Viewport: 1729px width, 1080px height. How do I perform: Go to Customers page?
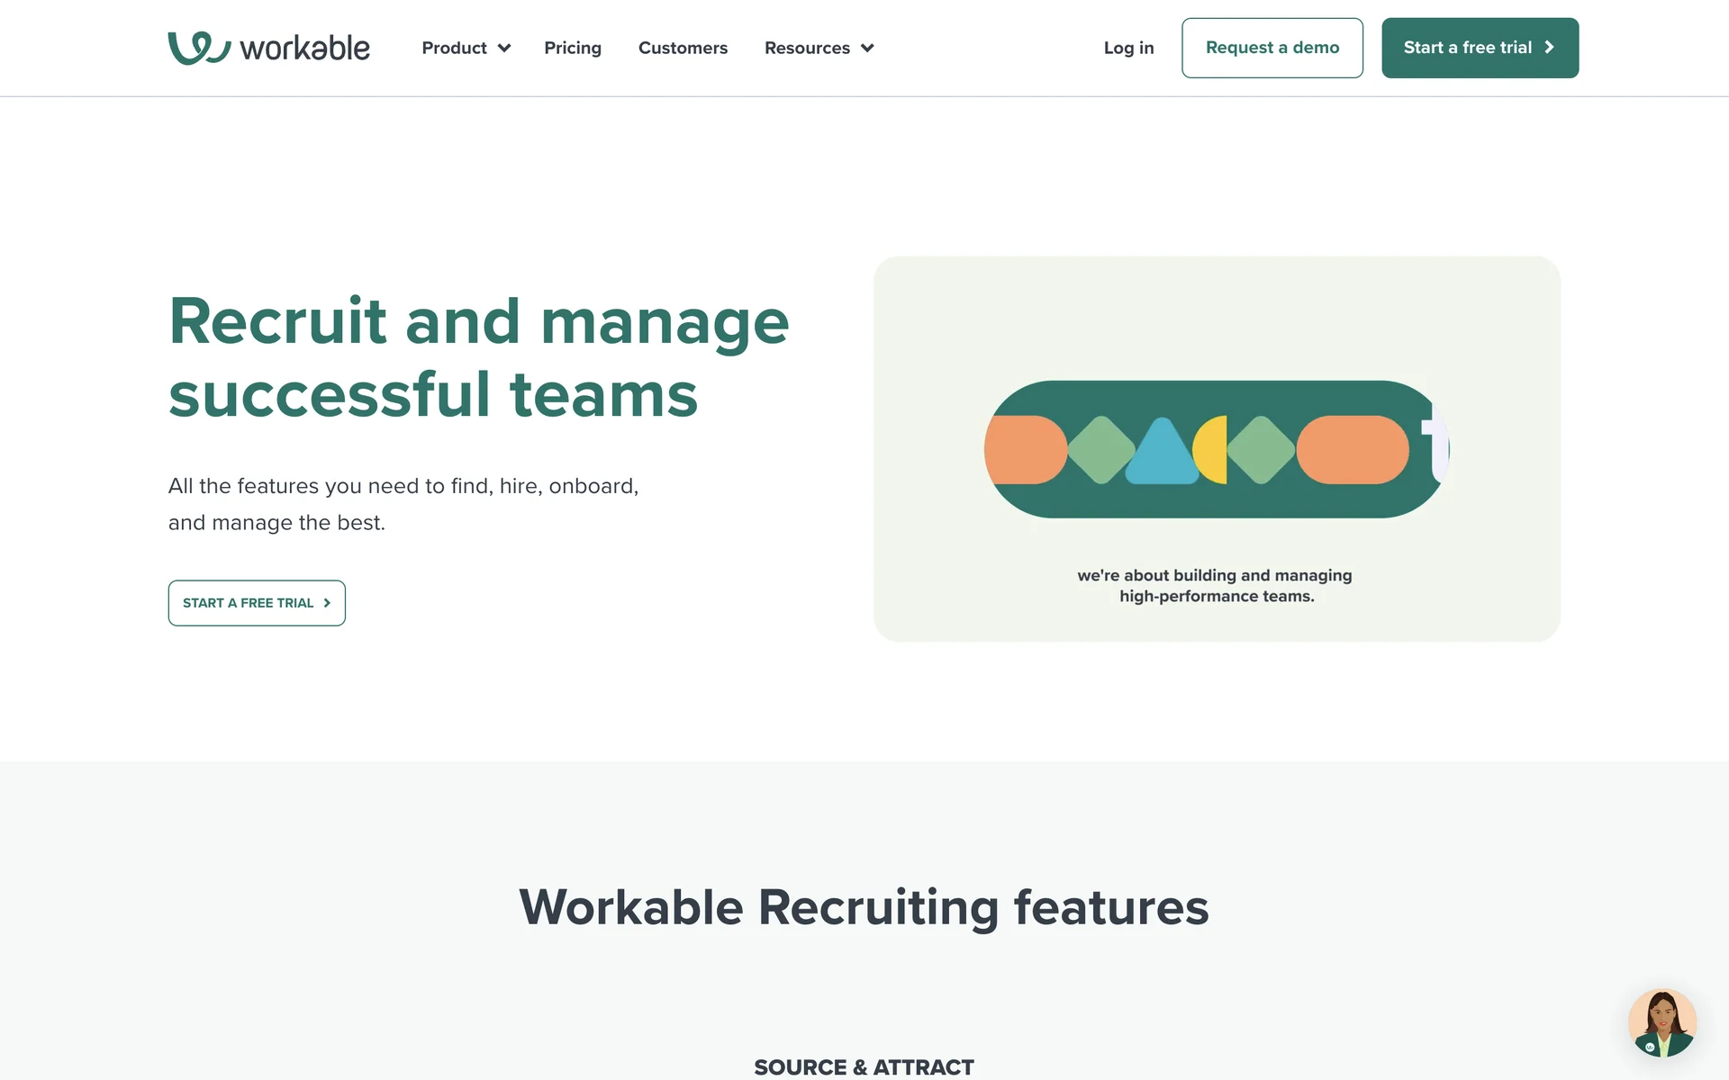point(683,48)
